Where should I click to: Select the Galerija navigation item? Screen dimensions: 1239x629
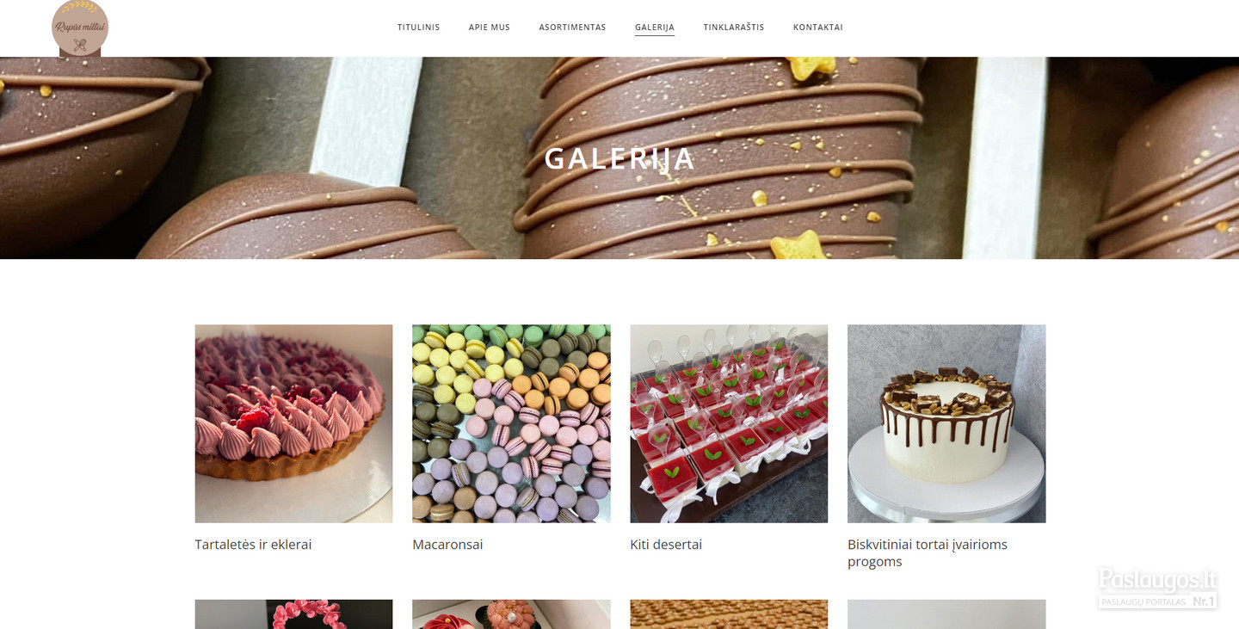pos(655,28)
